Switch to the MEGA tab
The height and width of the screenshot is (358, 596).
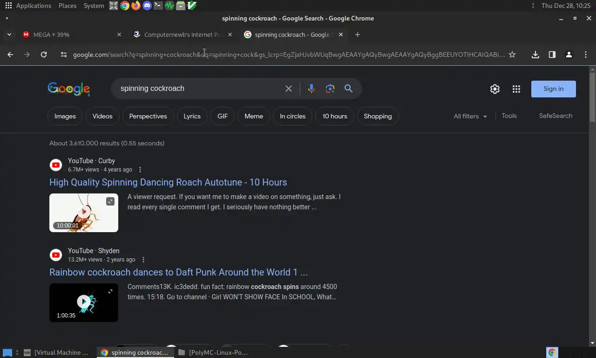click(x=72, y=34)
